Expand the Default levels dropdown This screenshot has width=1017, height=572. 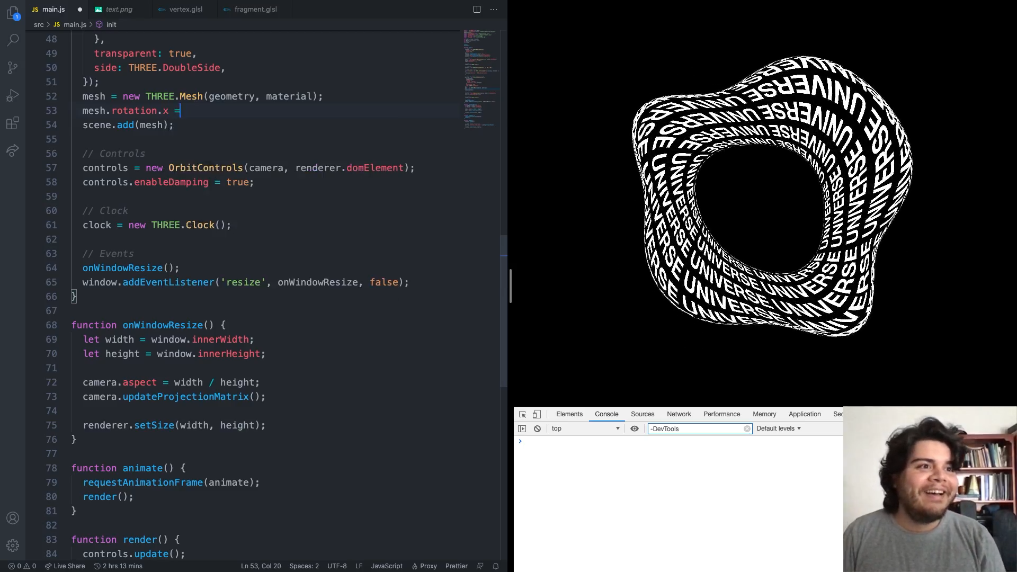(778, 428)
